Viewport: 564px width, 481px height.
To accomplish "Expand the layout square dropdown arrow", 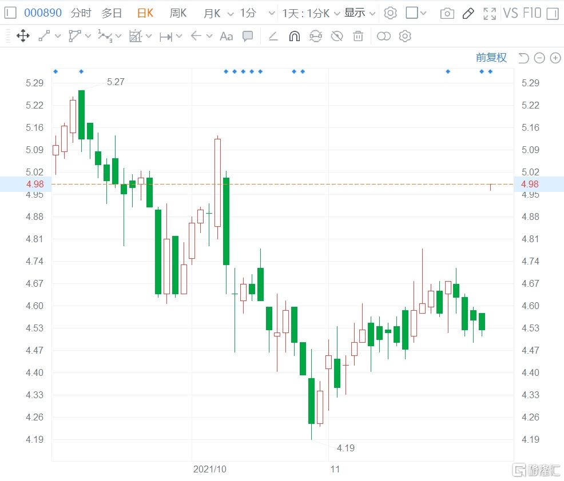I will [x=423, y=13].
